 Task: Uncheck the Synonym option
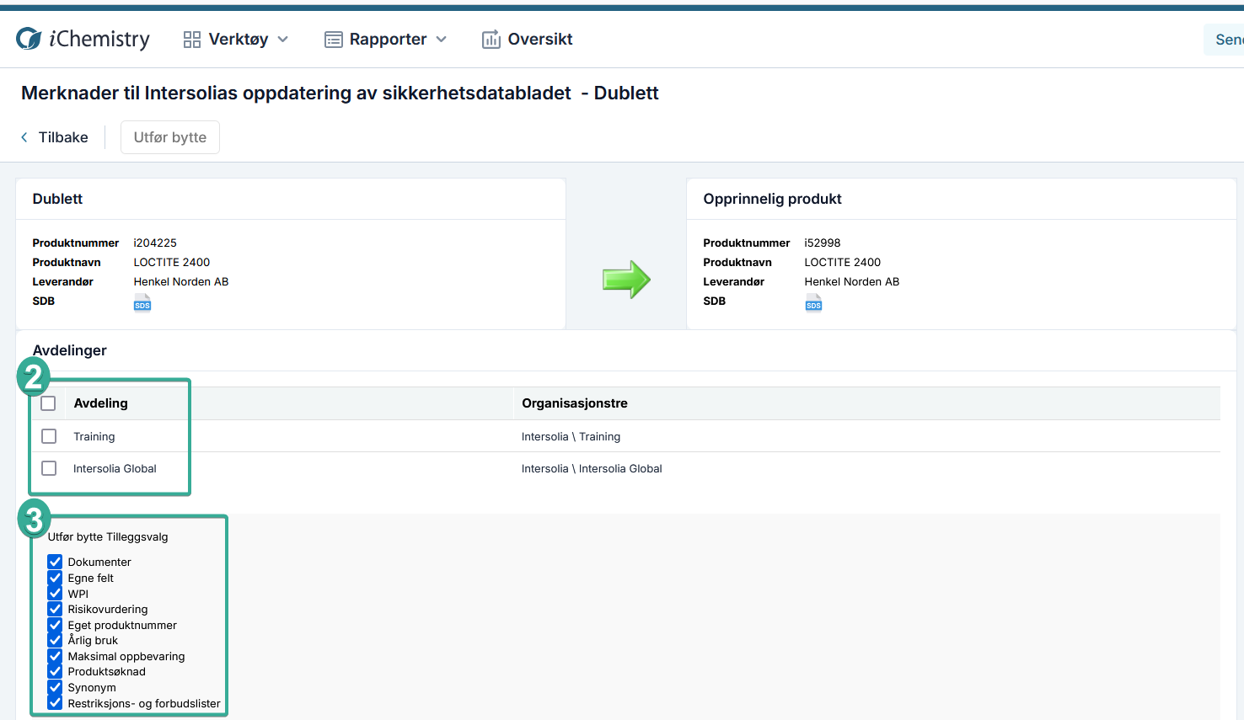[x=55, y=687]
